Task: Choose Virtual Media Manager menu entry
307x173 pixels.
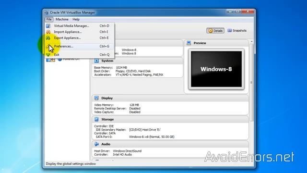Action: pyautogui.click(x=79, y=25)
